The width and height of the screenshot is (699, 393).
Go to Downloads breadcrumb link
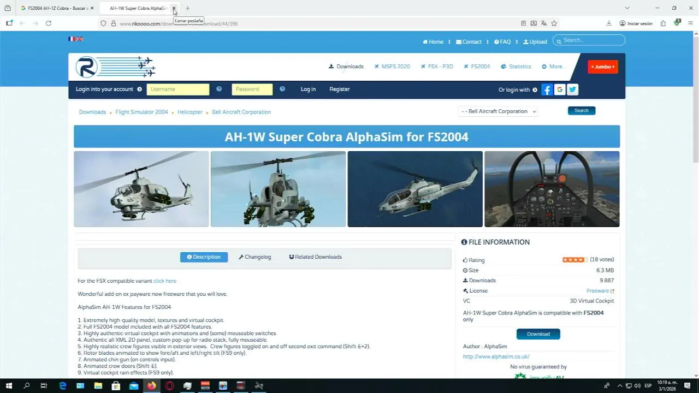tap(92, 112)
